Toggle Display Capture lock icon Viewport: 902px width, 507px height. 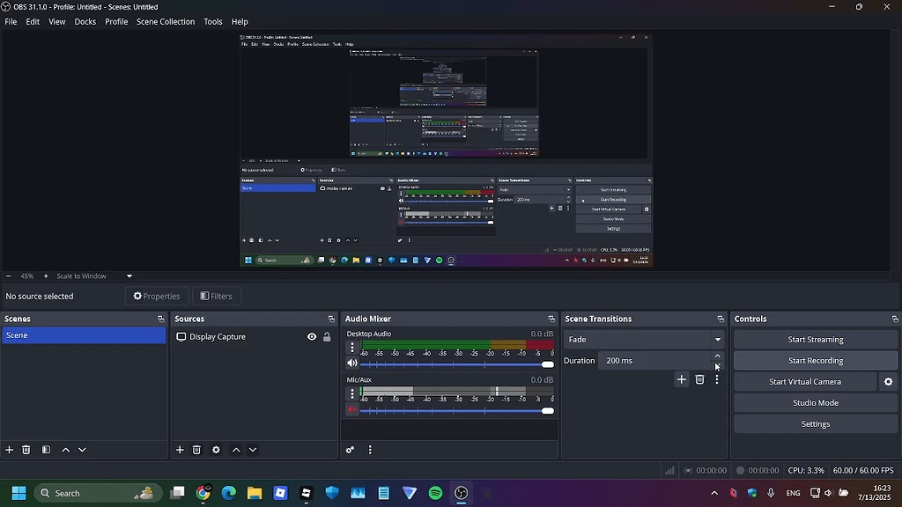[x=327, y=337]
